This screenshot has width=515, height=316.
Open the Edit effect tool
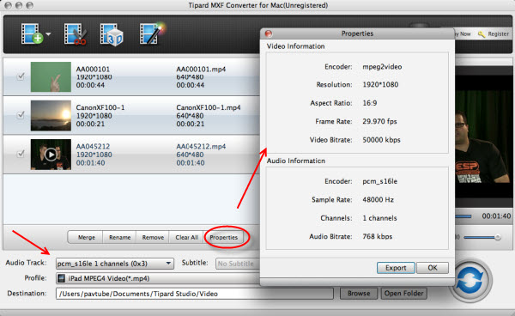(152, 33)
